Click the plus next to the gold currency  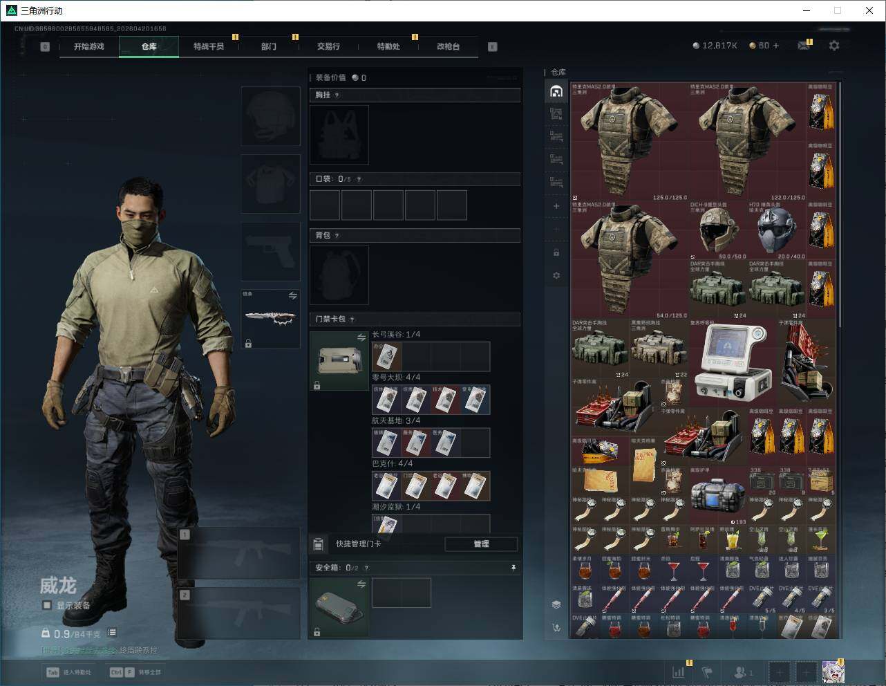click(x=776, y=46)
